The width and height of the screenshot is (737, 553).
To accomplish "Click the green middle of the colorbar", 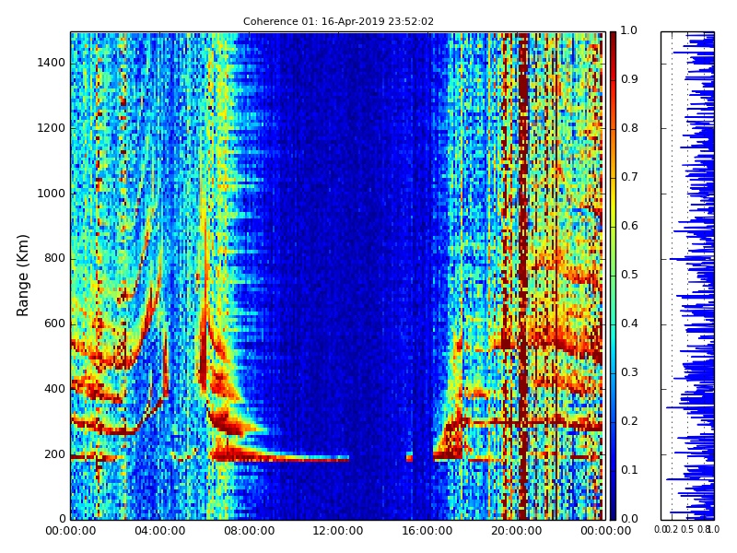I will click(x=613, y=276).
